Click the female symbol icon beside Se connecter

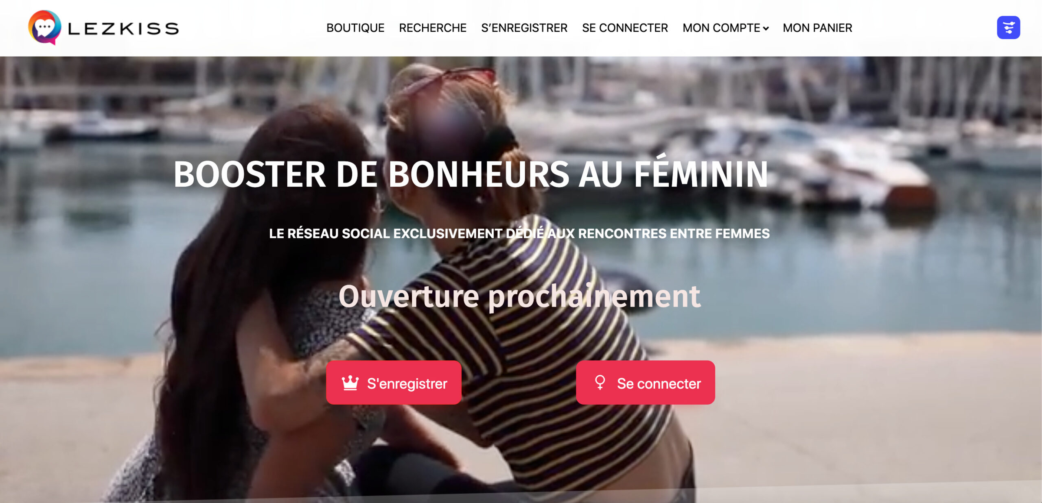[x=600, y=383]
